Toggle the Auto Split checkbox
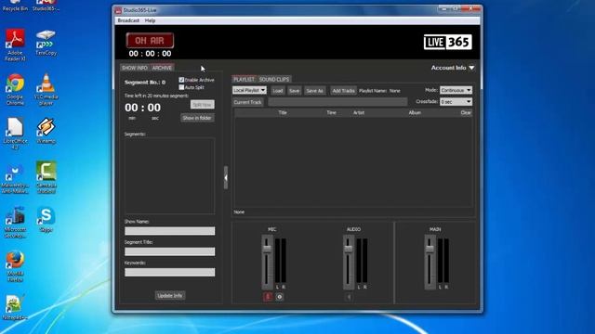Screen dimensions: 595x334 pos(181,87)
